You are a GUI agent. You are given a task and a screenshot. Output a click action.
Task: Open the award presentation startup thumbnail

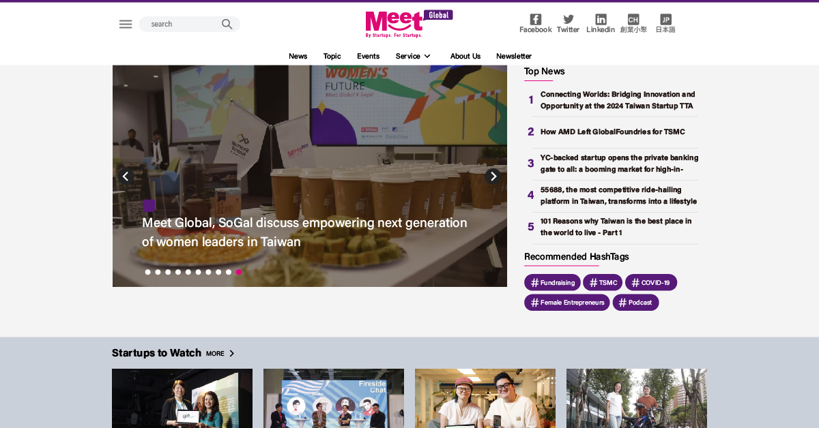click(182, 398)
